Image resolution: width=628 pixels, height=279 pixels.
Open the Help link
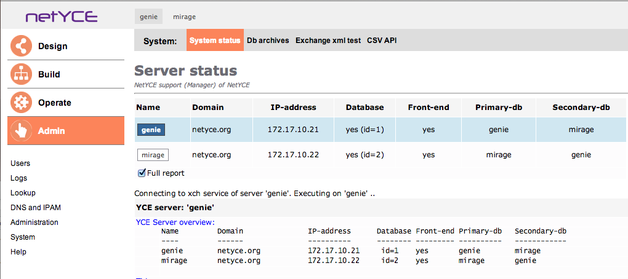(x=18, y=252)
